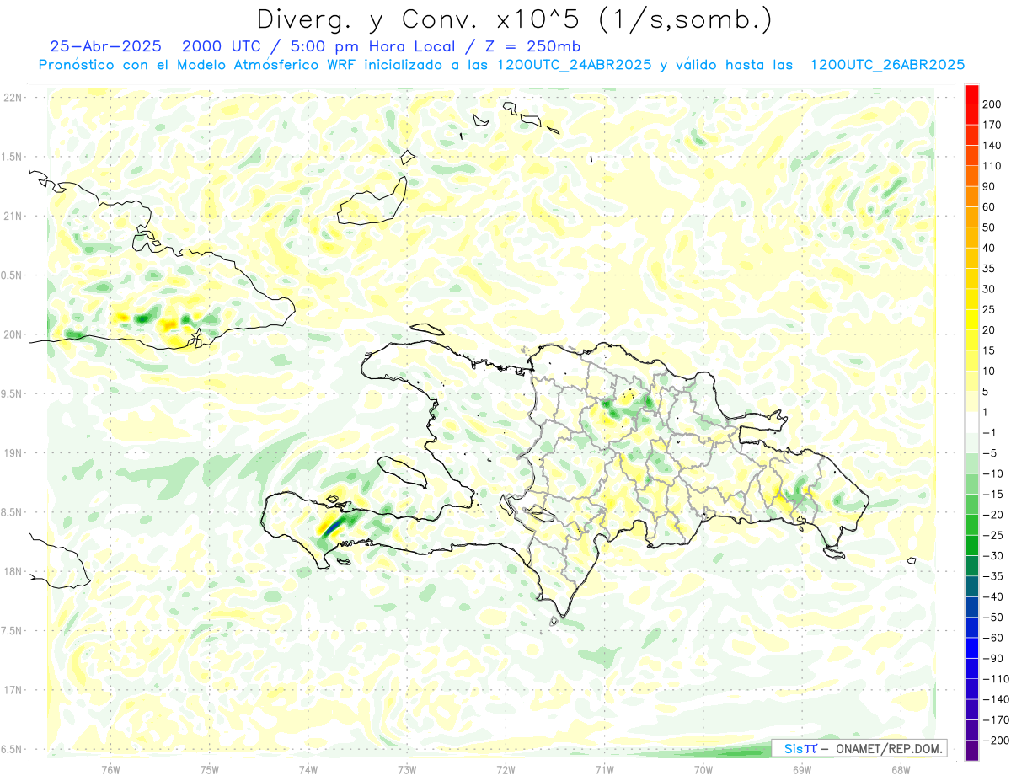
Task: Click the white swatch between 1 and -1
Action: [972, 422]
